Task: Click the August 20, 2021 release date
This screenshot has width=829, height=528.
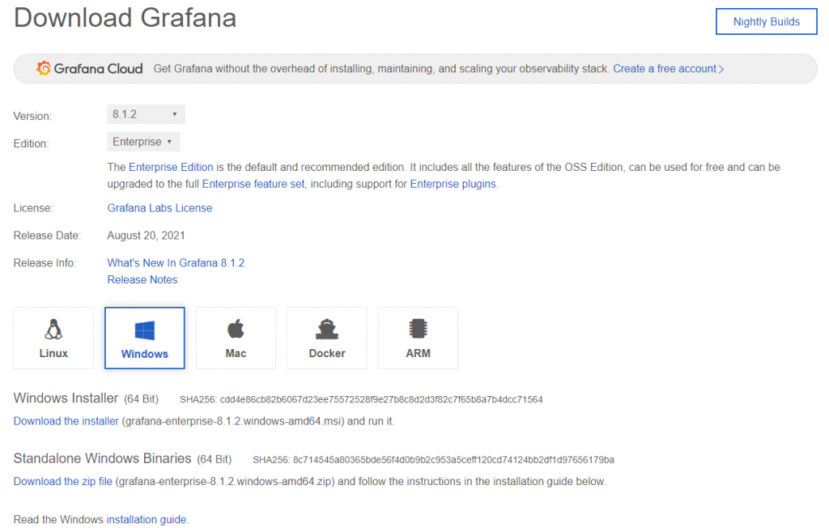Action: pos(146,236)
